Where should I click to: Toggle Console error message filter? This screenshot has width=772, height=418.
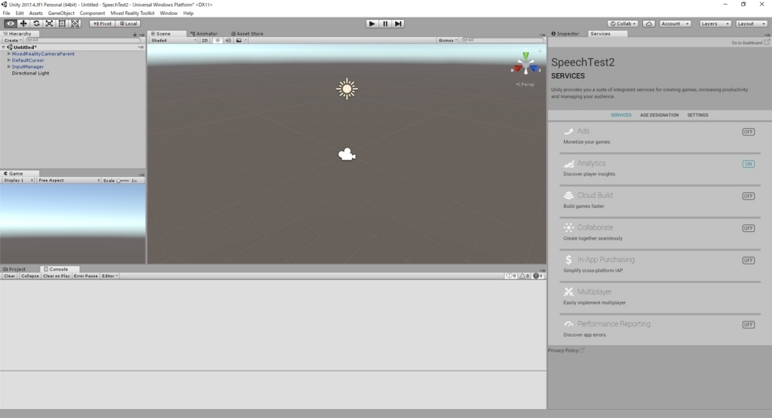click(x=538, y=276)
